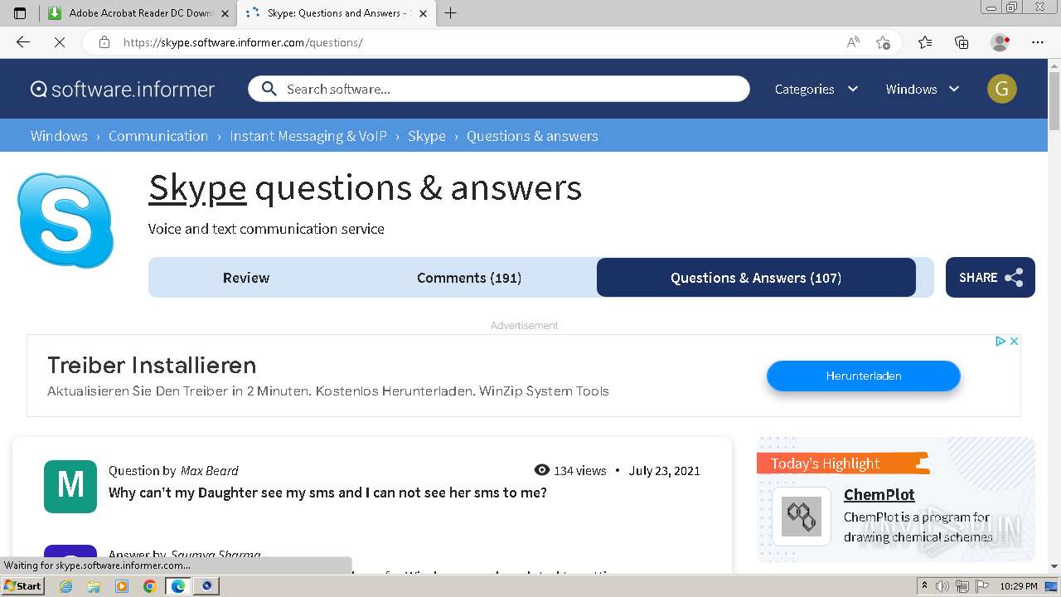Switch to the Comments (191) tab
Image resolution: width=1061 pixels, height=597 pixels.
pos(469,278)
